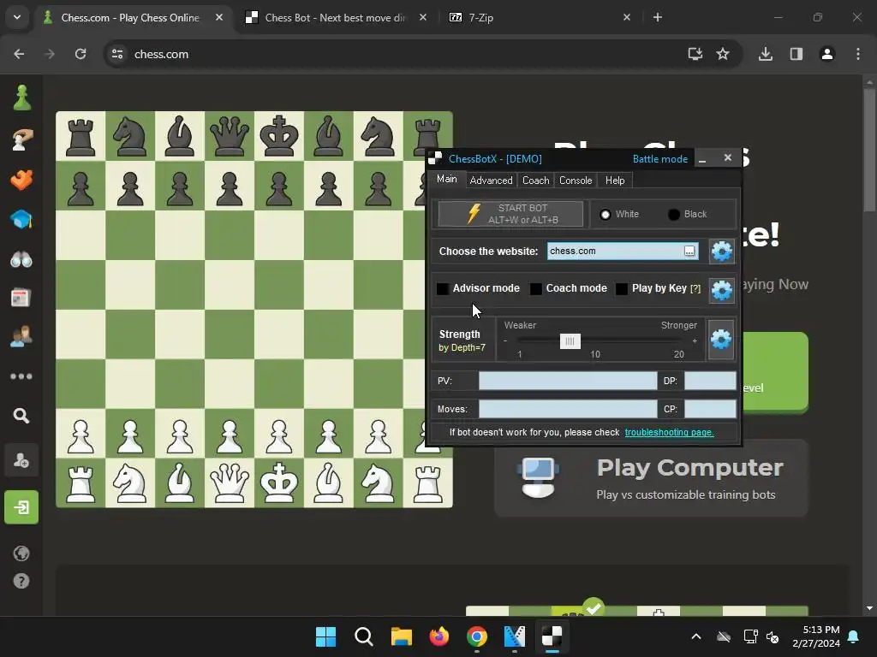Open the help question-mark sidebar icon

point(21,581)
